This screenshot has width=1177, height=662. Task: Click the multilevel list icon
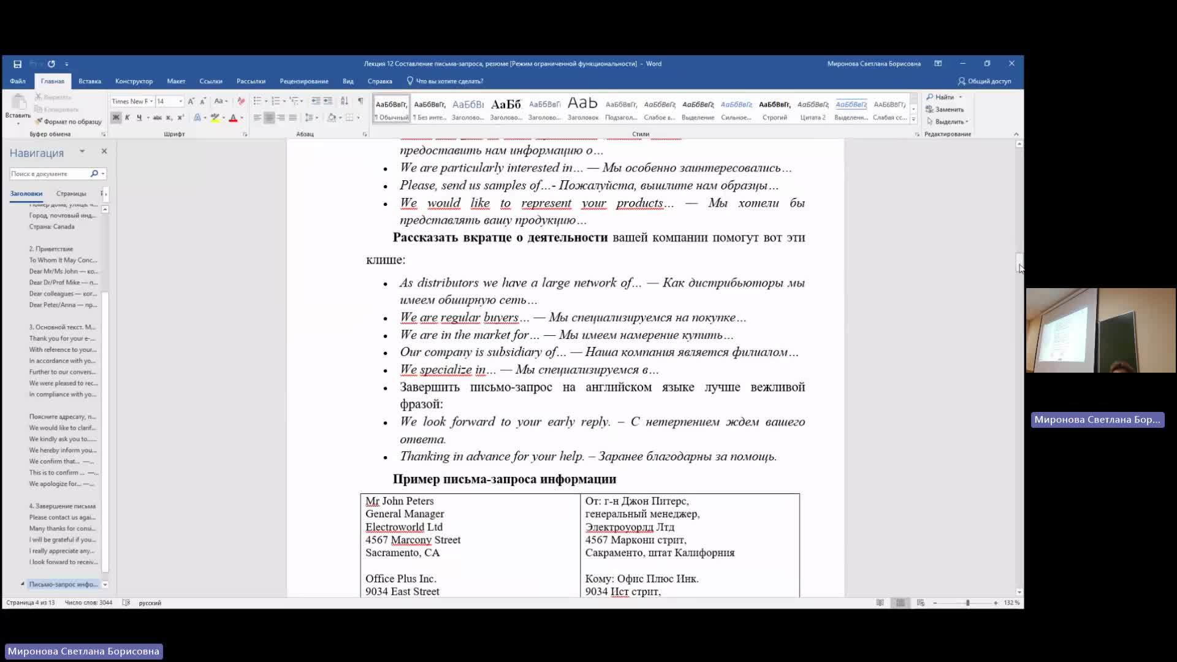[x=294, y=101]
